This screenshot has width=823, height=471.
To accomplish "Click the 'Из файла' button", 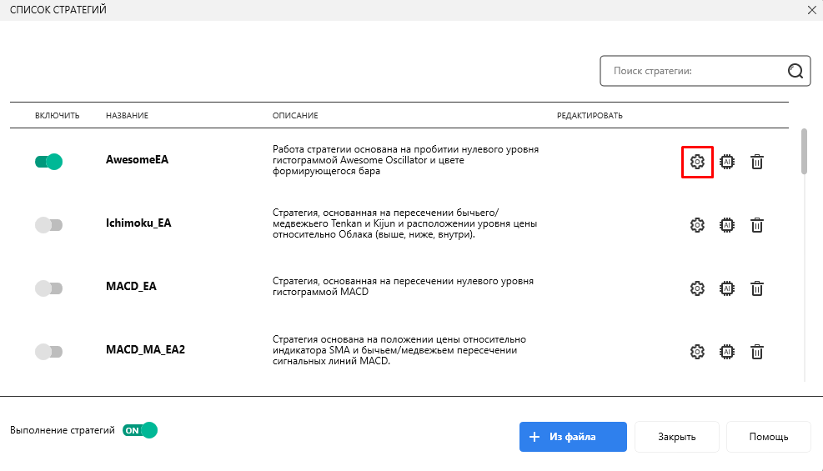I will 572,437.
